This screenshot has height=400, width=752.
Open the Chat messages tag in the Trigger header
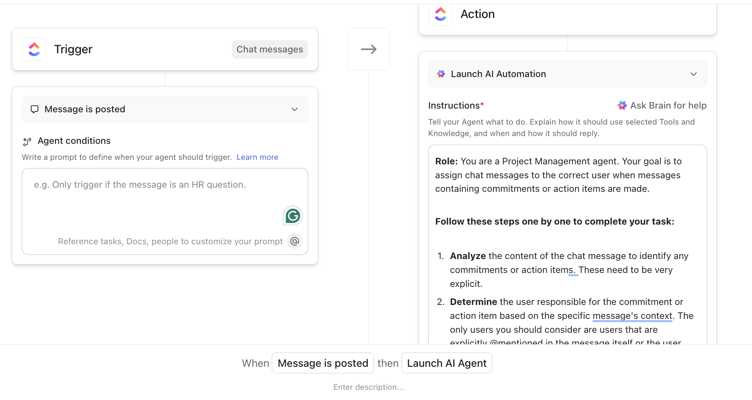269,49
